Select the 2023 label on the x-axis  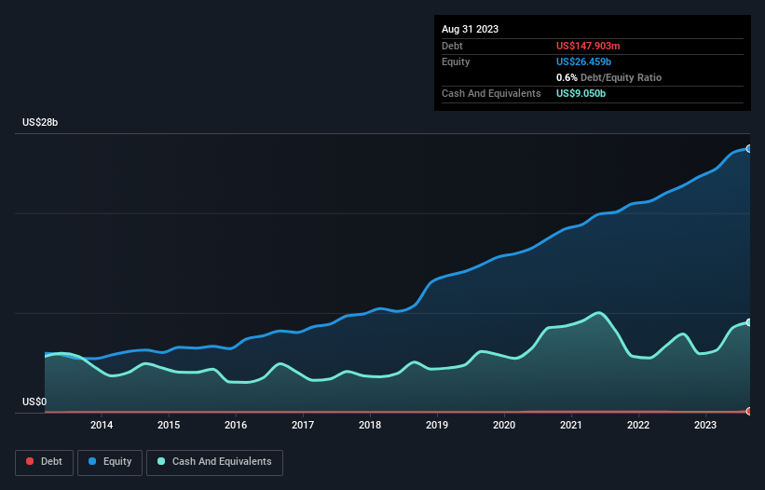pos(705,426)
